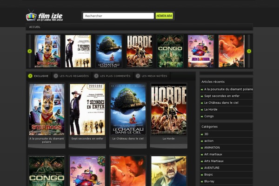Click the carousel previous arrow
Screen dimensions: 279x186
(x=30, y=51)
